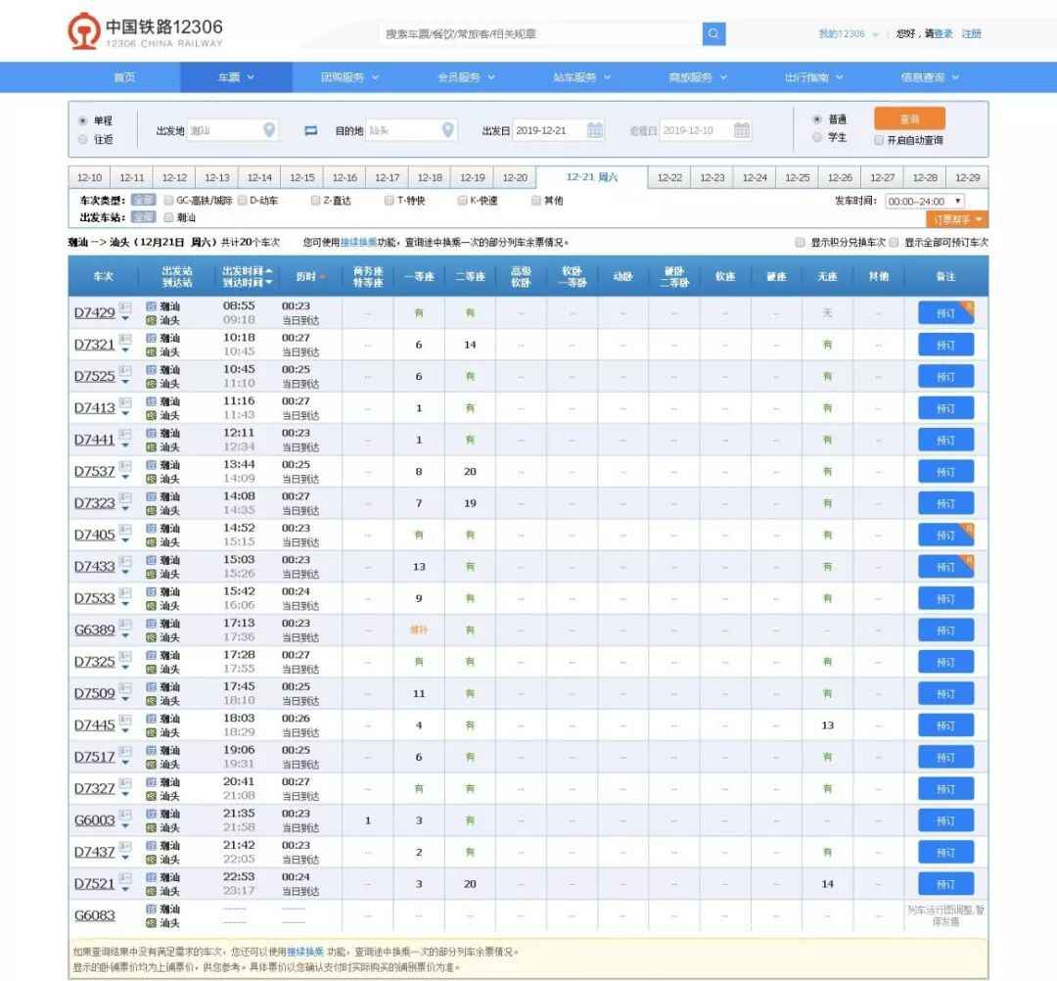Open the calendar for the return date

click(742, 130)
